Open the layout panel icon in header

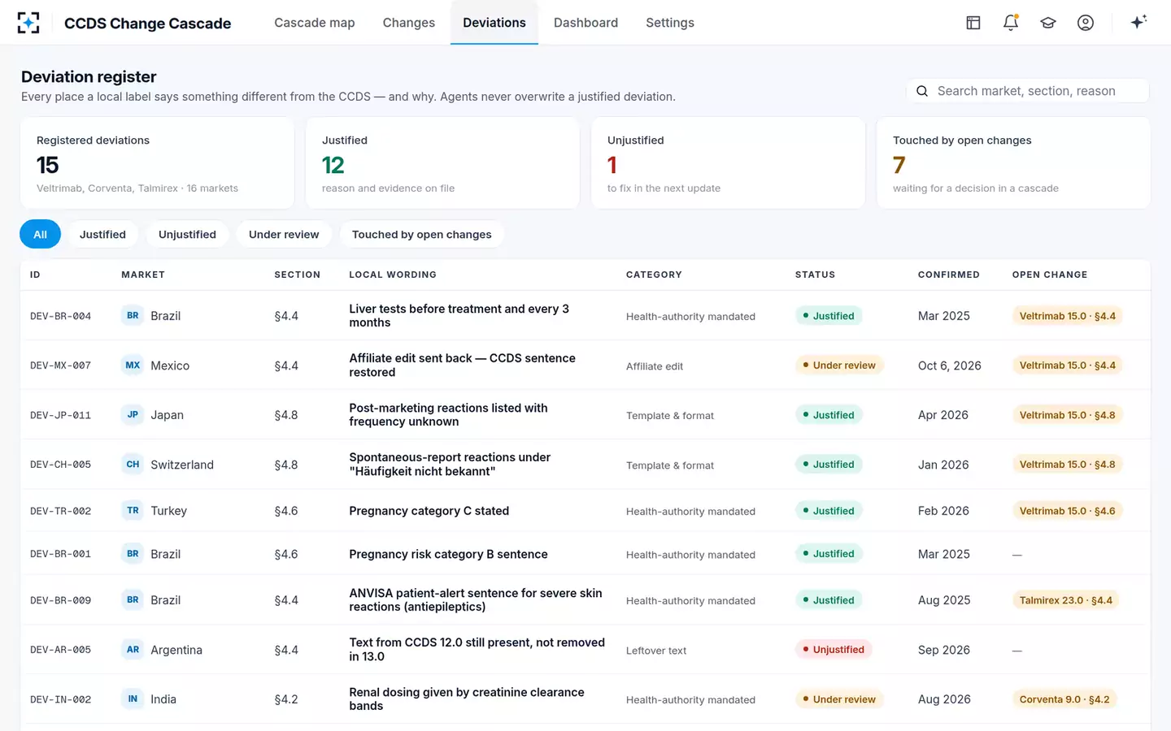click(973, 23)
